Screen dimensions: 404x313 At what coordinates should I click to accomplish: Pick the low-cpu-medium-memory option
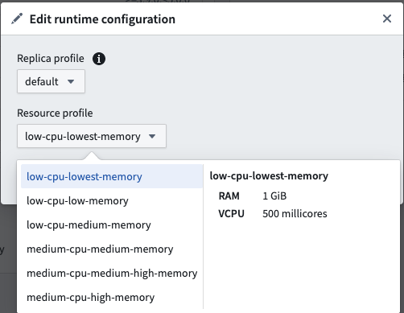[x=112, y=224]
